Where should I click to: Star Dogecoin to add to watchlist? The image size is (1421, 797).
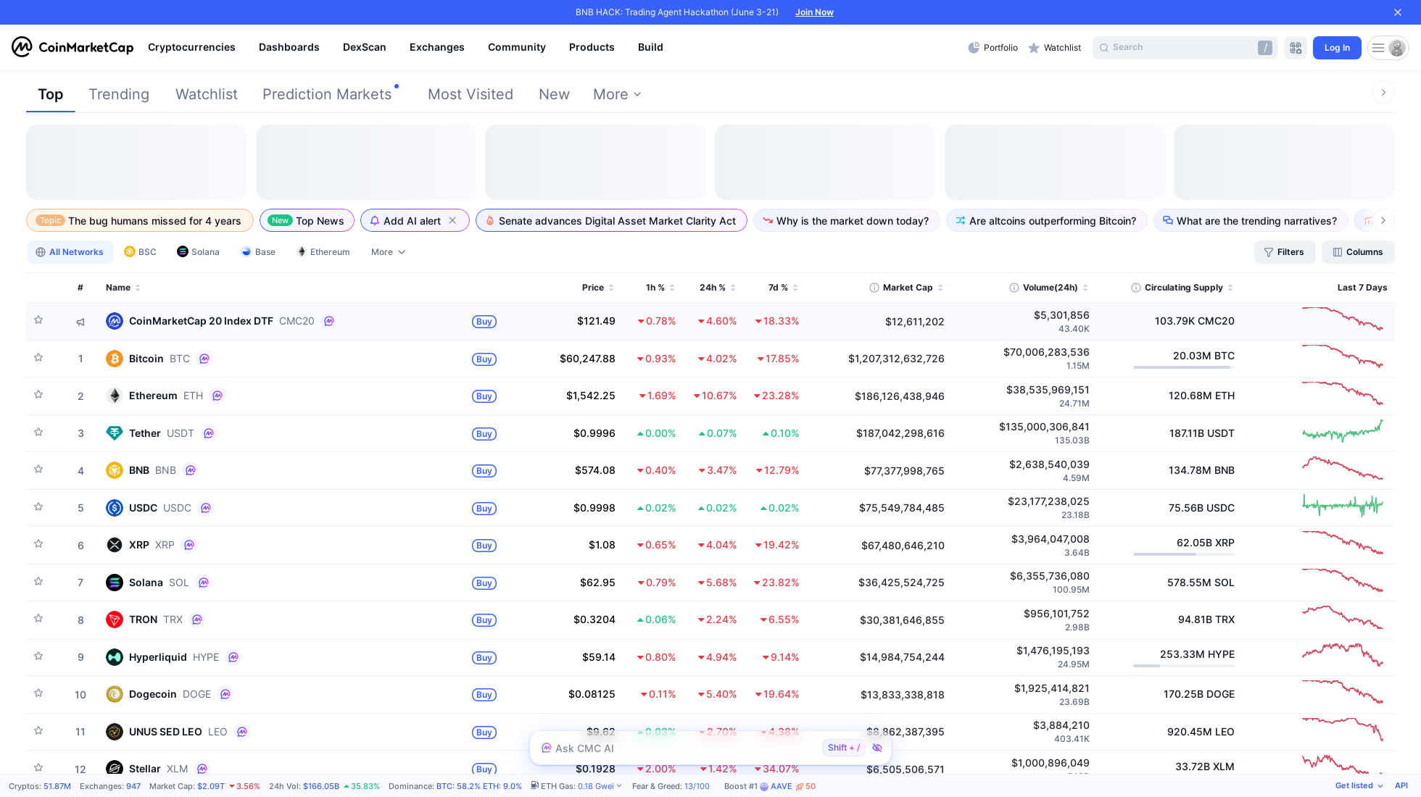point(38,693)
